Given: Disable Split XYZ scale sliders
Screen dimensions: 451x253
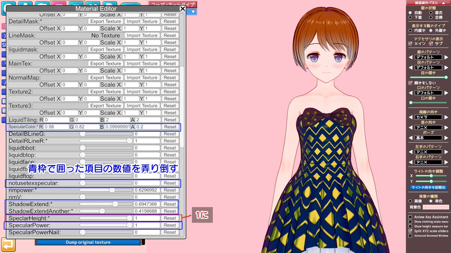Looking at the screenshot, I should pyautogui.click(x=410, y=231).
